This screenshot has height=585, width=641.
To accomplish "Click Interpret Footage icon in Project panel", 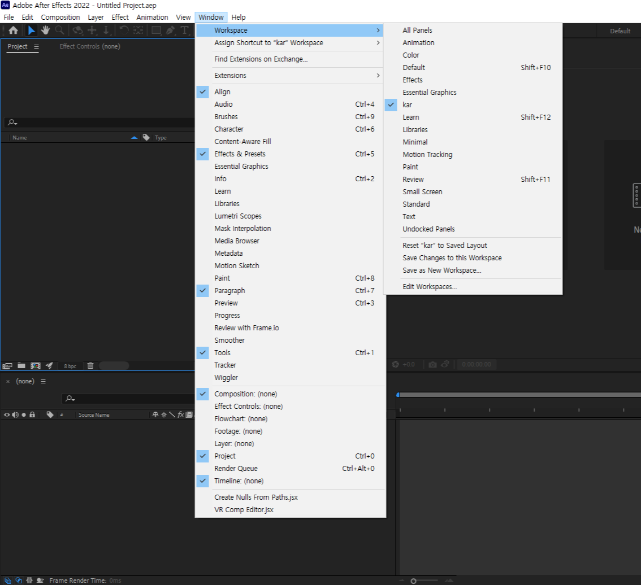I will (7, 366).
